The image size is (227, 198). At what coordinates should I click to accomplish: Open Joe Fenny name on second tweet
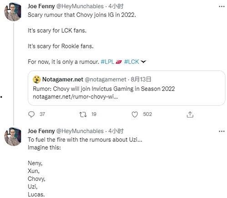tap(41, 131)
